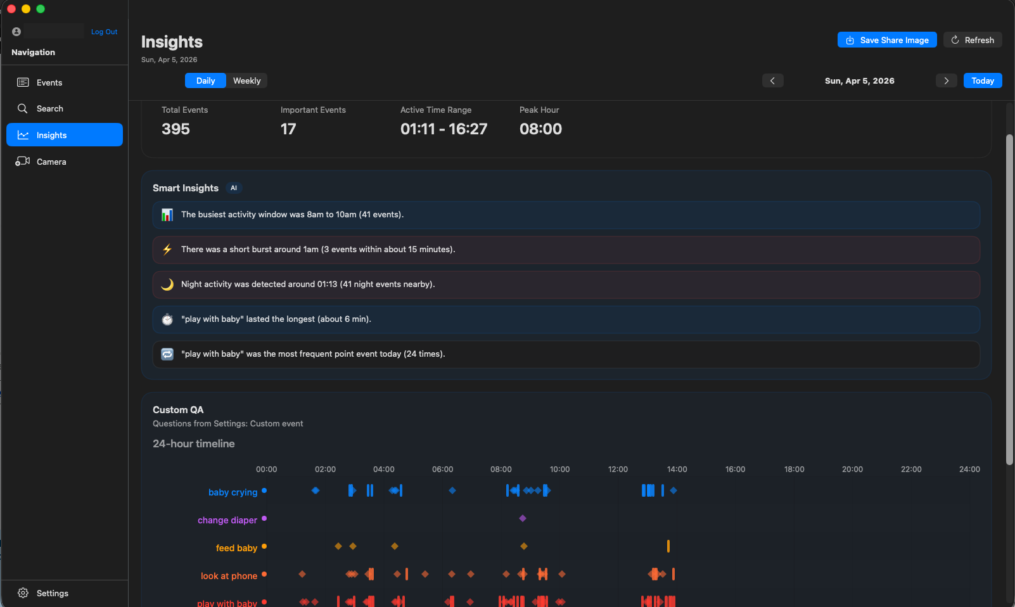Click baby crying marker near 06:00
The image size is (1015, 607).
point(452,490)
